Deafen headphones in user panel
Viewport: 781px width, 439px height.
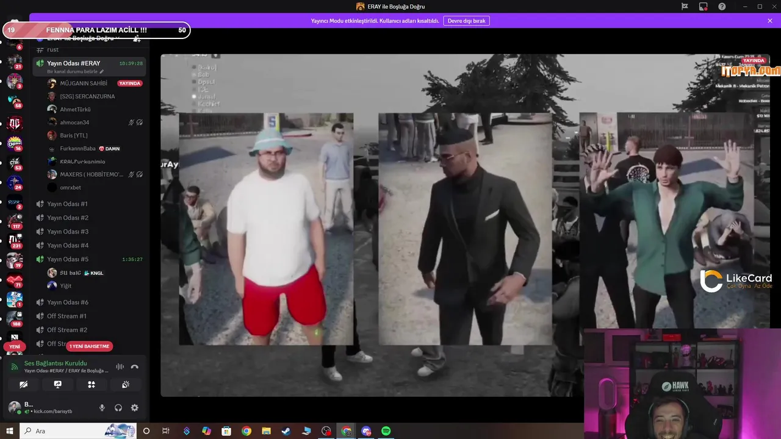point(118,408)
